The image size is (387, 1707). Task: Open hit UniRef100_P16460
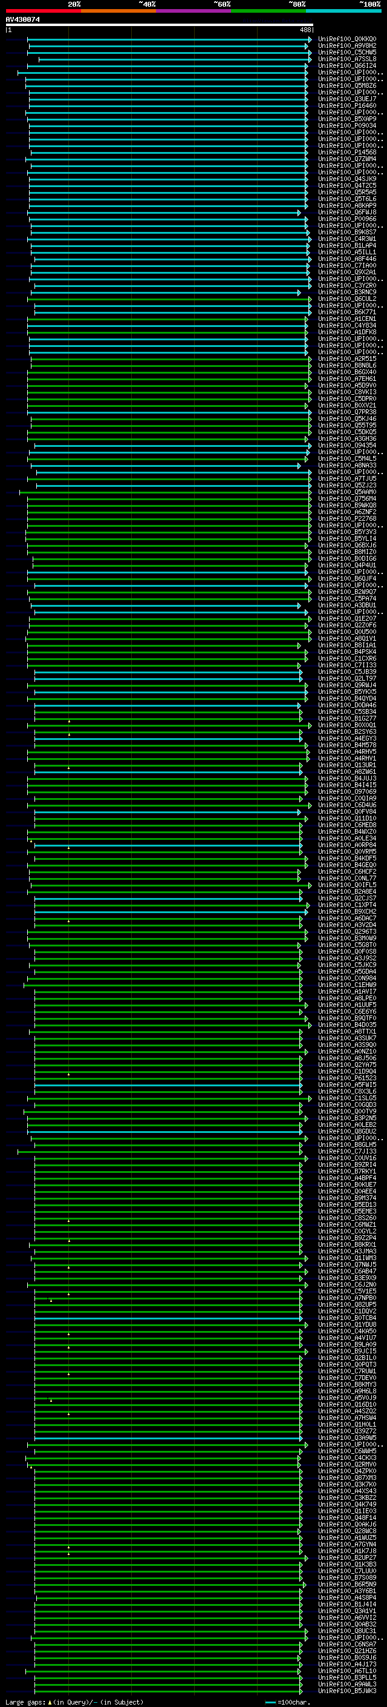tap(347, 105)
